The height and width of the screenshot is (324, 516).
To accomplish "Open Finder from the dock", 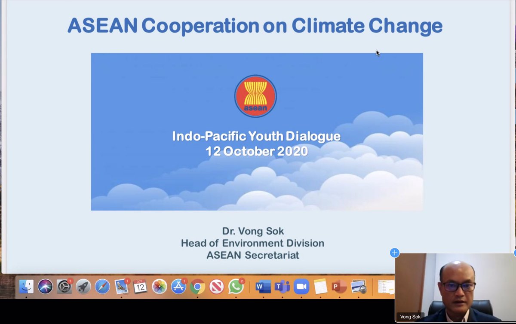I will click(x=26, y=286).
